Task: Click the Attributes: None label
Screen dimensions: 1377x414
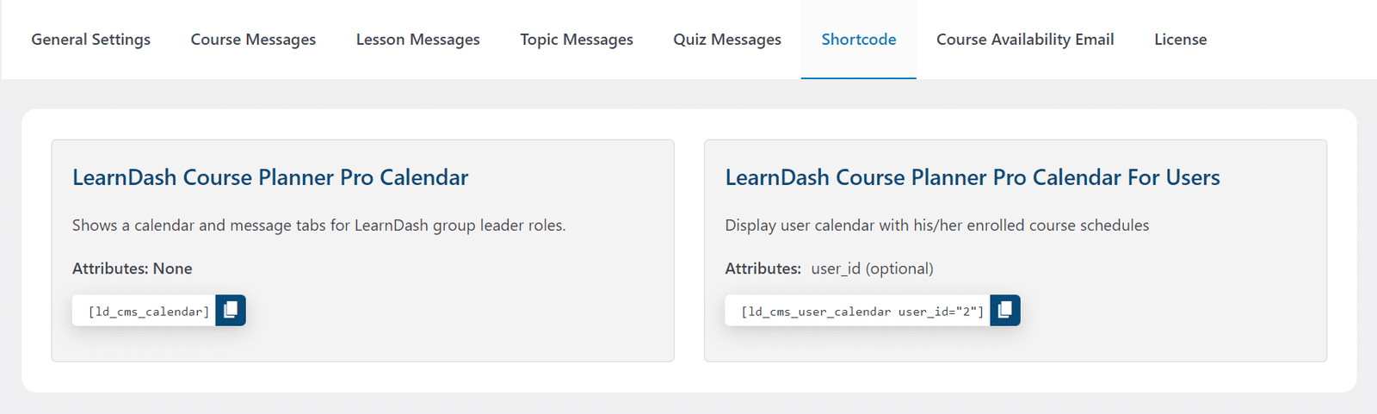Action: [x=133, y=269]
